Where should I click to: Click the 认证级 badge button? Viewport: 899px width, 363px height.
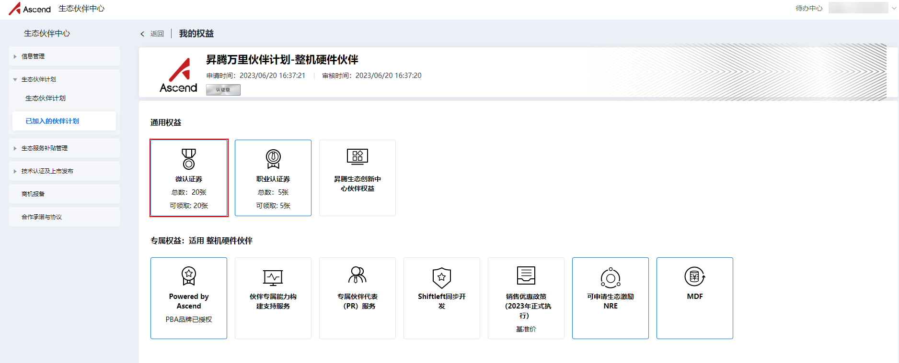[x=223, y=90]
